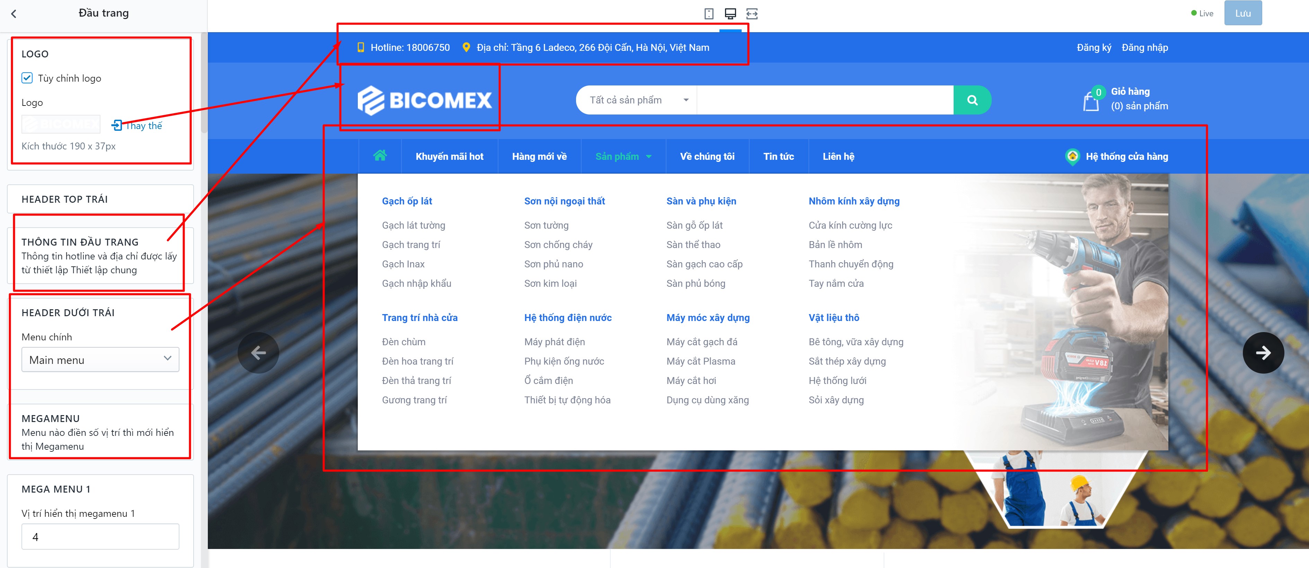Open the Khuyến mãi hot menu item
1309x568 pixels.
pos(449,156)
